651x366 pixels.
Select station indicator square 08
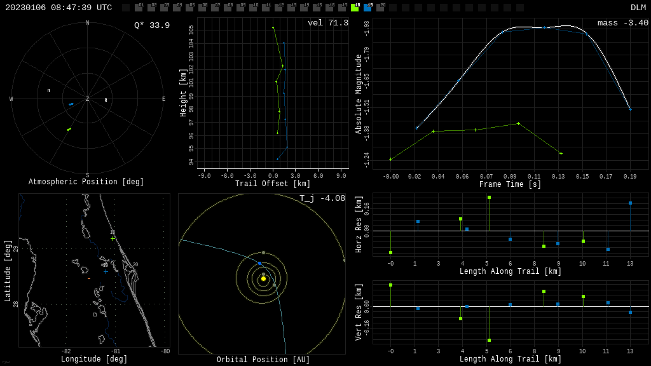click(228, 8)
